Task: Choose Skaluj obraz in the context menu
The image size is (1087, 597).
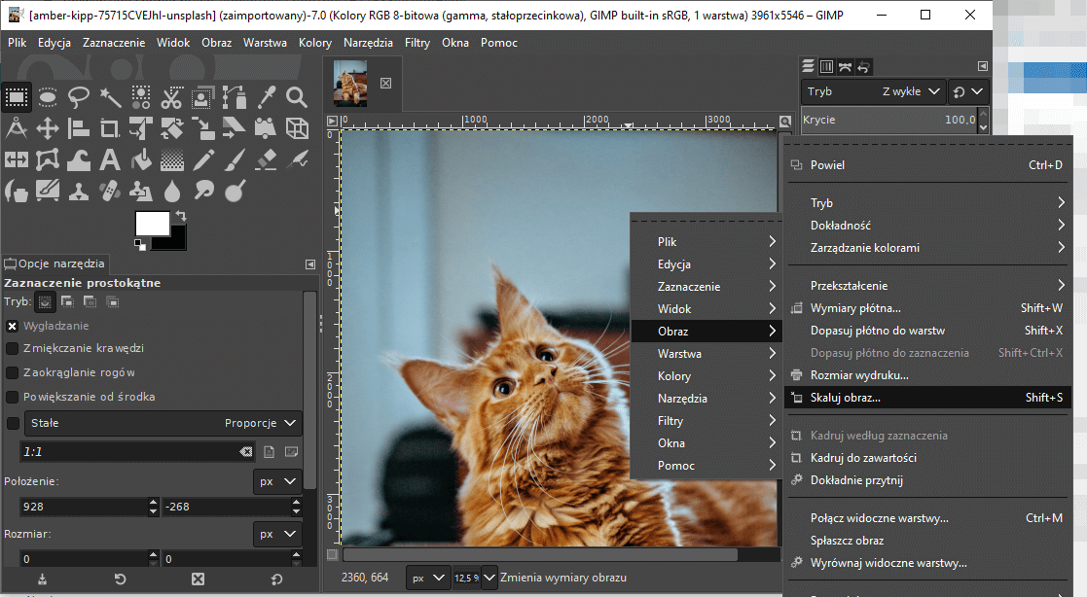Action: pos(876,397)
